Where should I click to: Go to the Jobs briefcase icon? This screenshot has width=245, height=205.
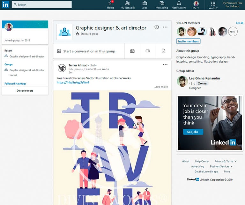coord(145,5)
